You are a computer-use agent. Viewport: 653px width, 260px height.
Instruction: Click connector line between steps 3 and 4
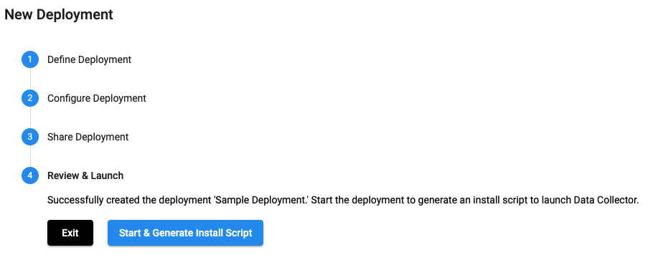coord(30,156)
